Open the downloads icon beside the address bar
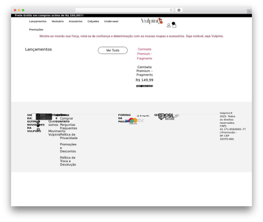 tap(179, 10)
